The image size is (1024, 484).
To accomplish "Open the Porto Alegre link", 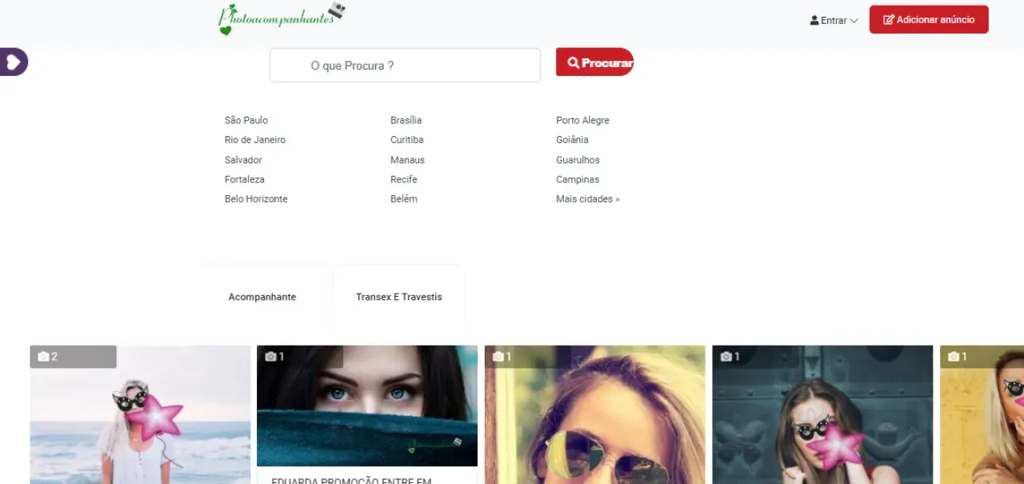I will click(x=582, y=120).
